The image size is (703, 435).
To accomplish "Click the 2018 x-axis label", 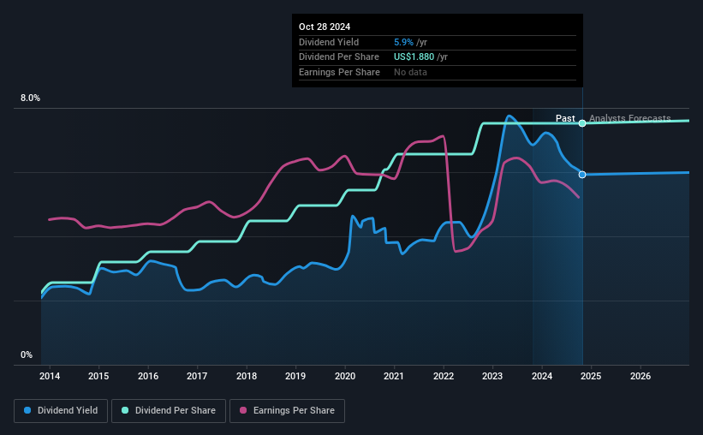I will pos(247,376).
